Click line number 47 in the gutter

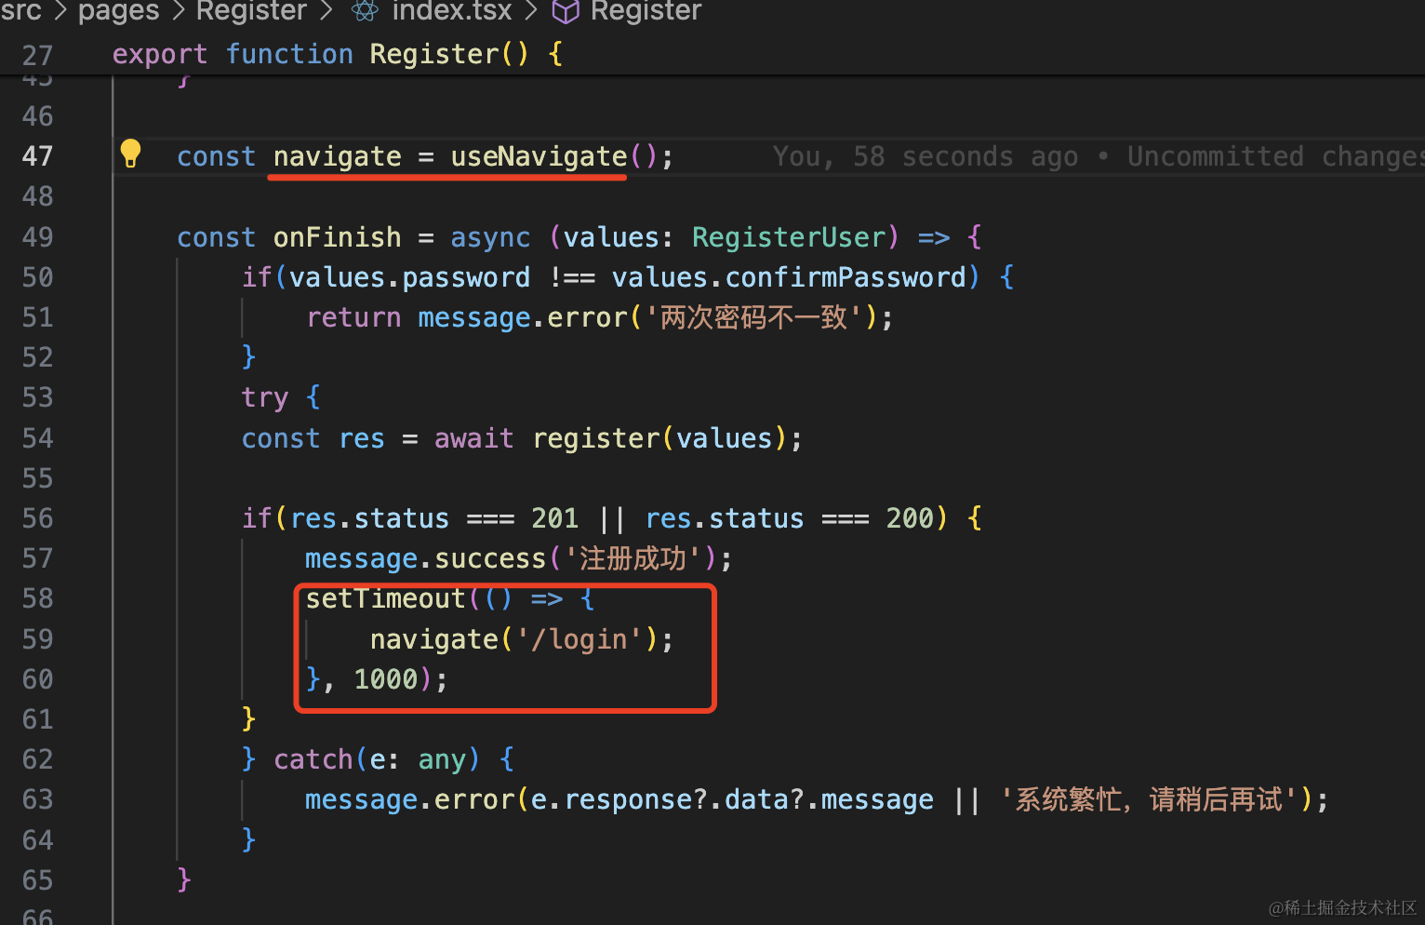[37, 156]
